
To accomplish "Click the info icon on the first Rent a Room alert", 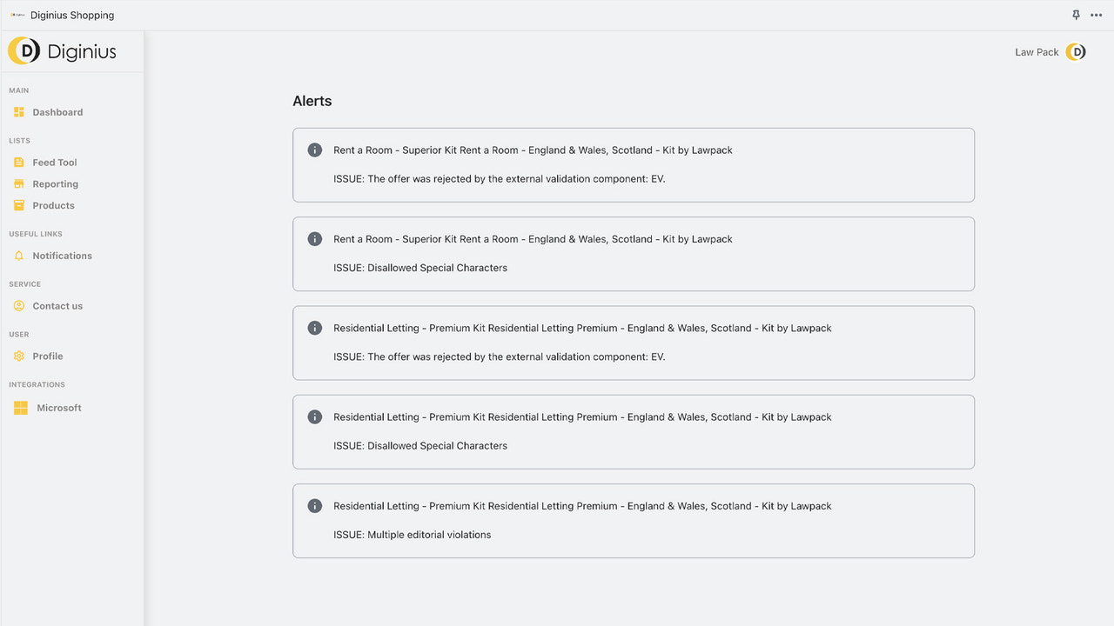I will click(314, 150).
